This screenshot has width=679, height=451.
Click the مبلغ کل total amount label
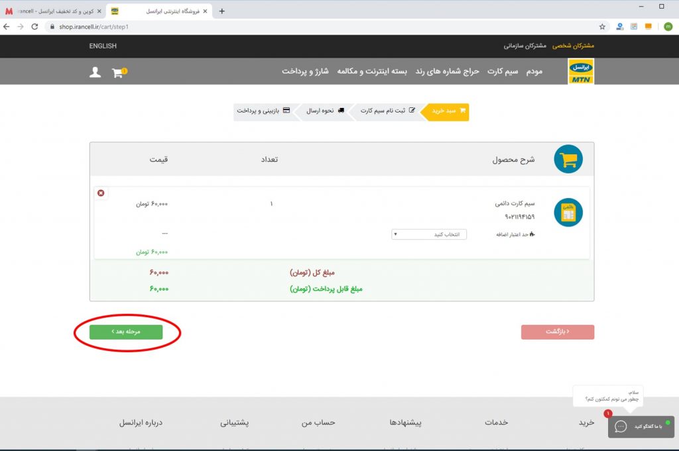[312, 272]
